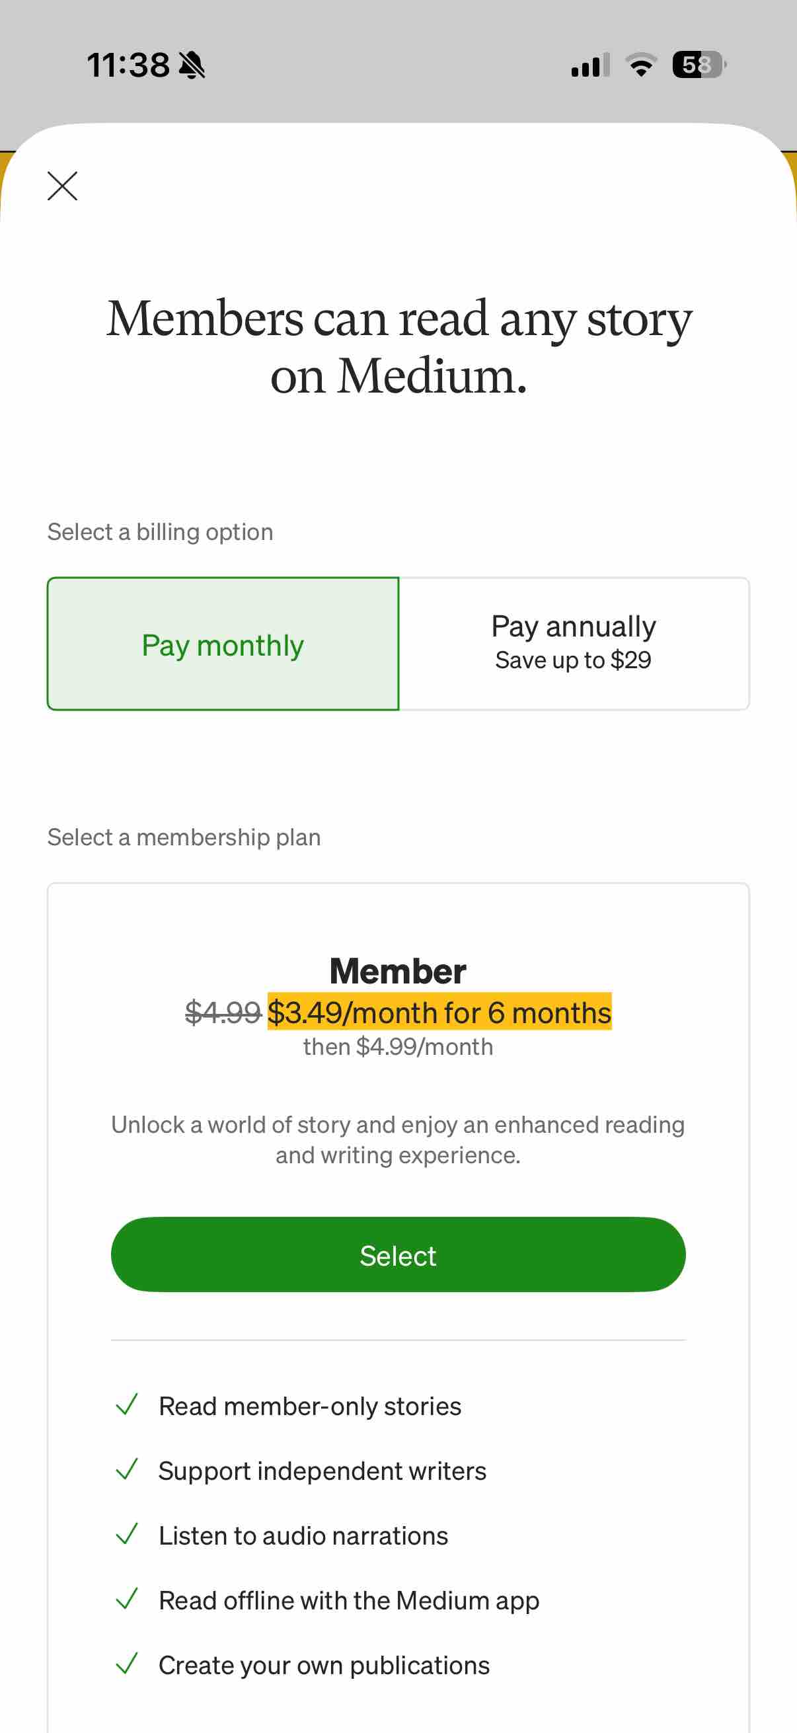Close the membership sheet with the X icon
Viewport: 797px width, 1733px height.
coord(63,186)
